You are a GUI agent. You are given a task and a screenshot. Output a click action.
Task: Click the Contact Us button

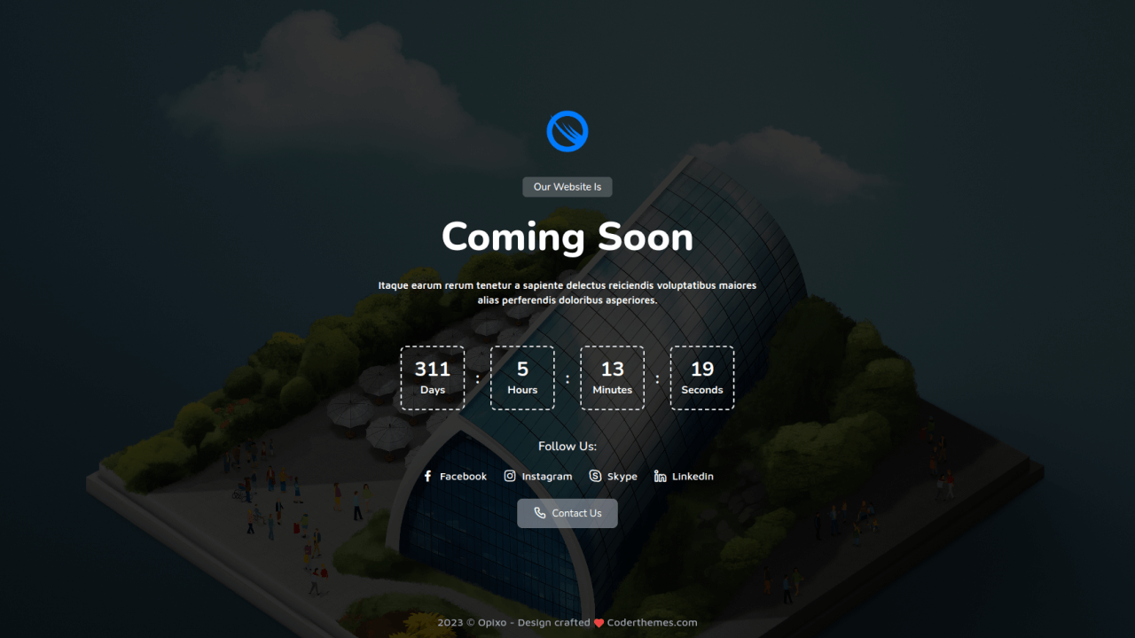(567, 513)
